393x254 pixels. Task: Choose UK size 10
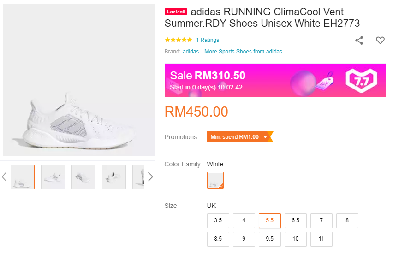[x=296, y=239]
